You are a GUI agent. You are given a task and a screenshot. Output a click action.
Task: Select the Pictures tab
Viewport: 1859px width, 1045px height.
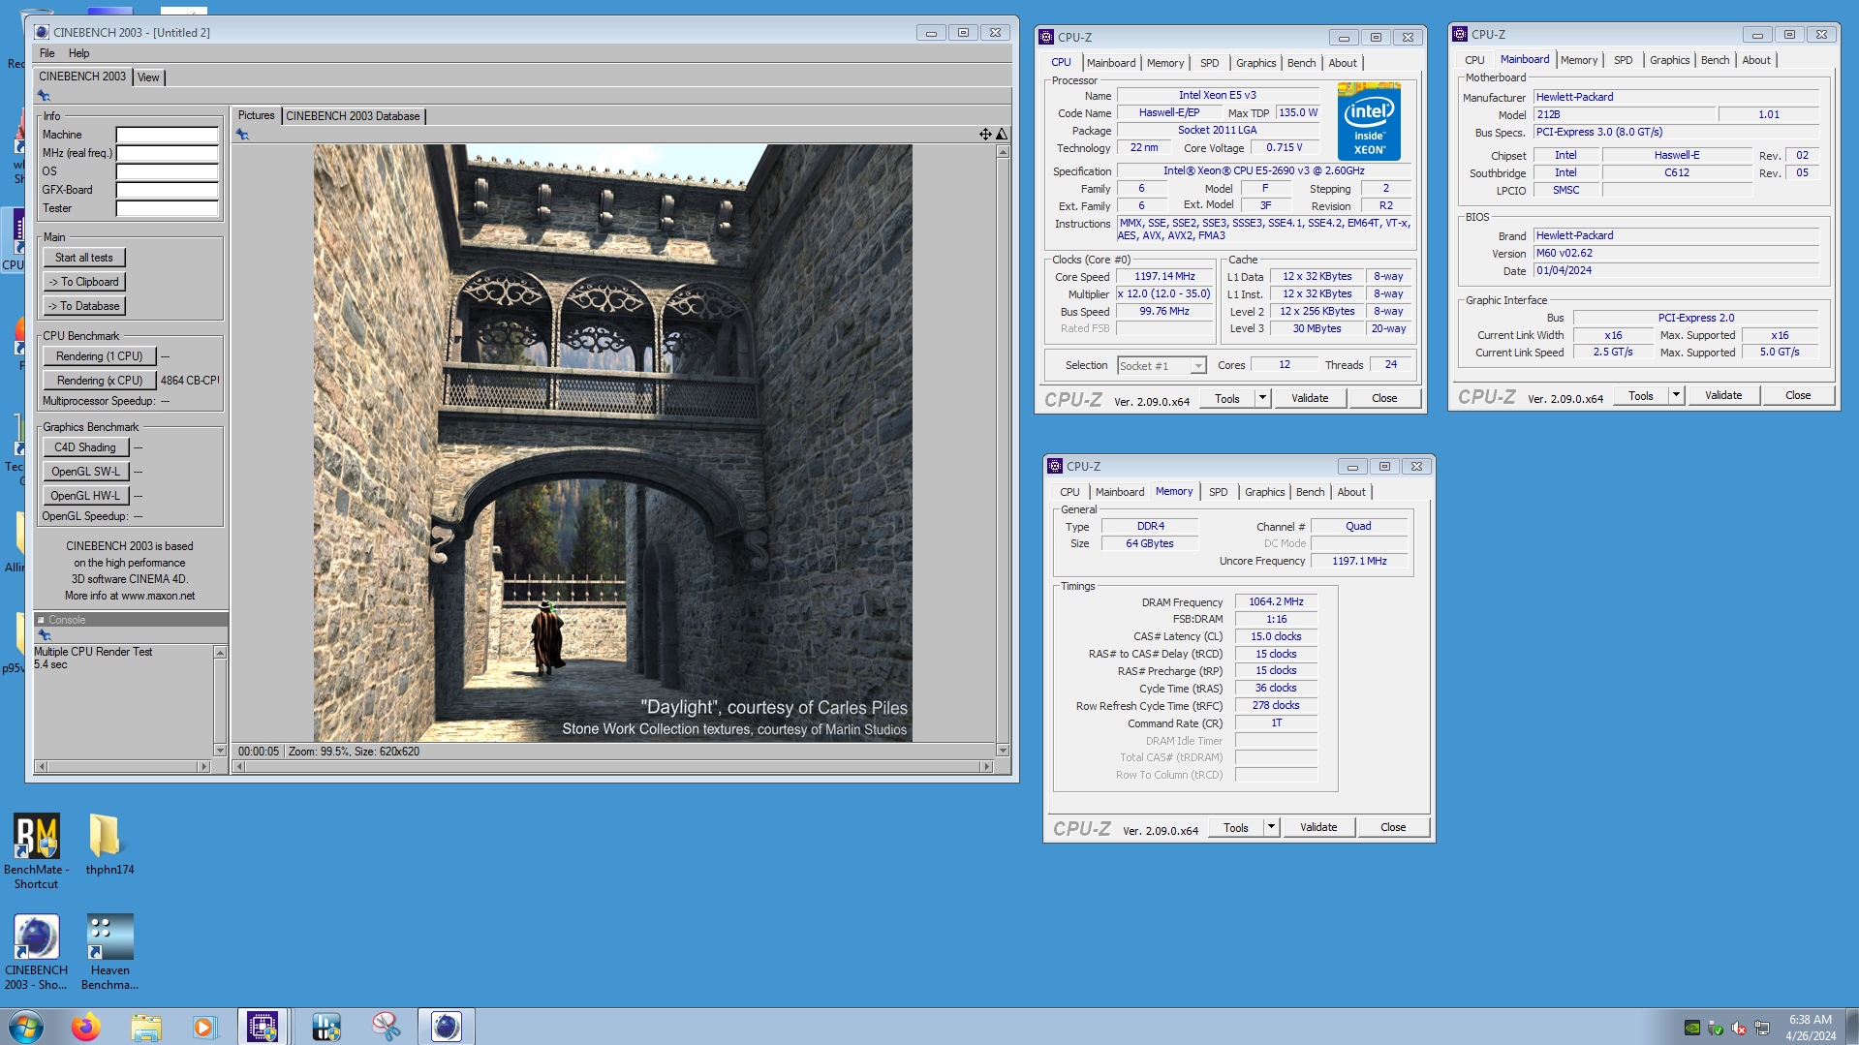[x=257, y=115]
